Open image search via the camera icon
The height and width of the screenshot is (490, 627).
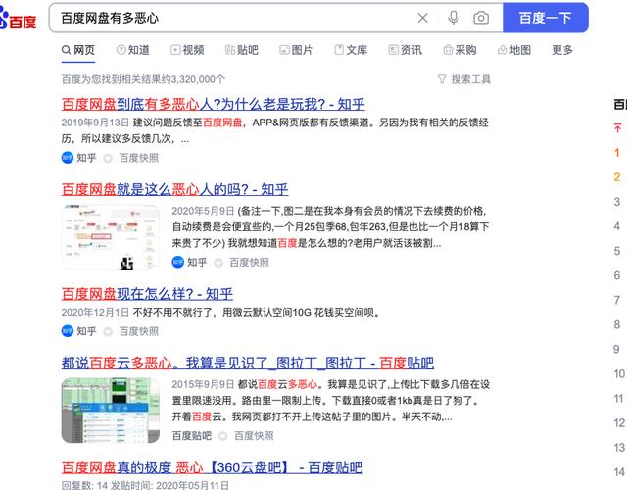coord(481,18)
